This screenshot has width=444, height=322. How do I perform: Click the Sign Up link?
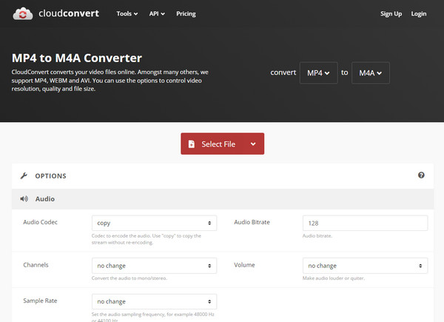tap(391, 13)
